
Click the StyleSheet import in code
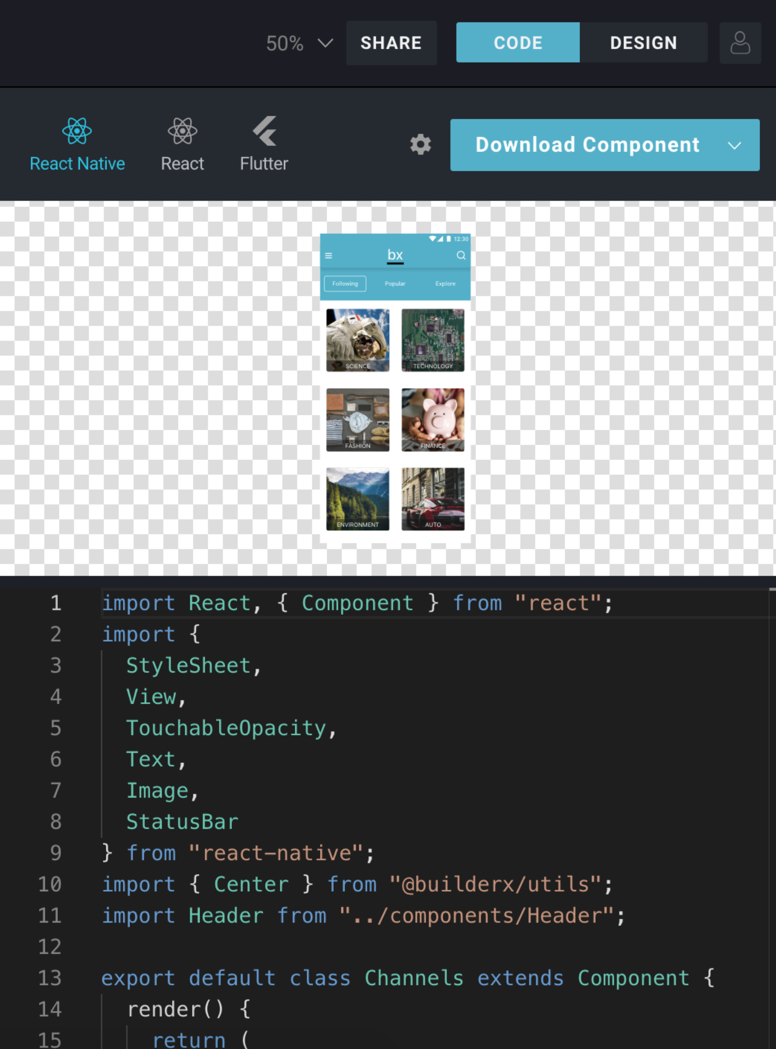pyautogui.click(x=188, y=666)
